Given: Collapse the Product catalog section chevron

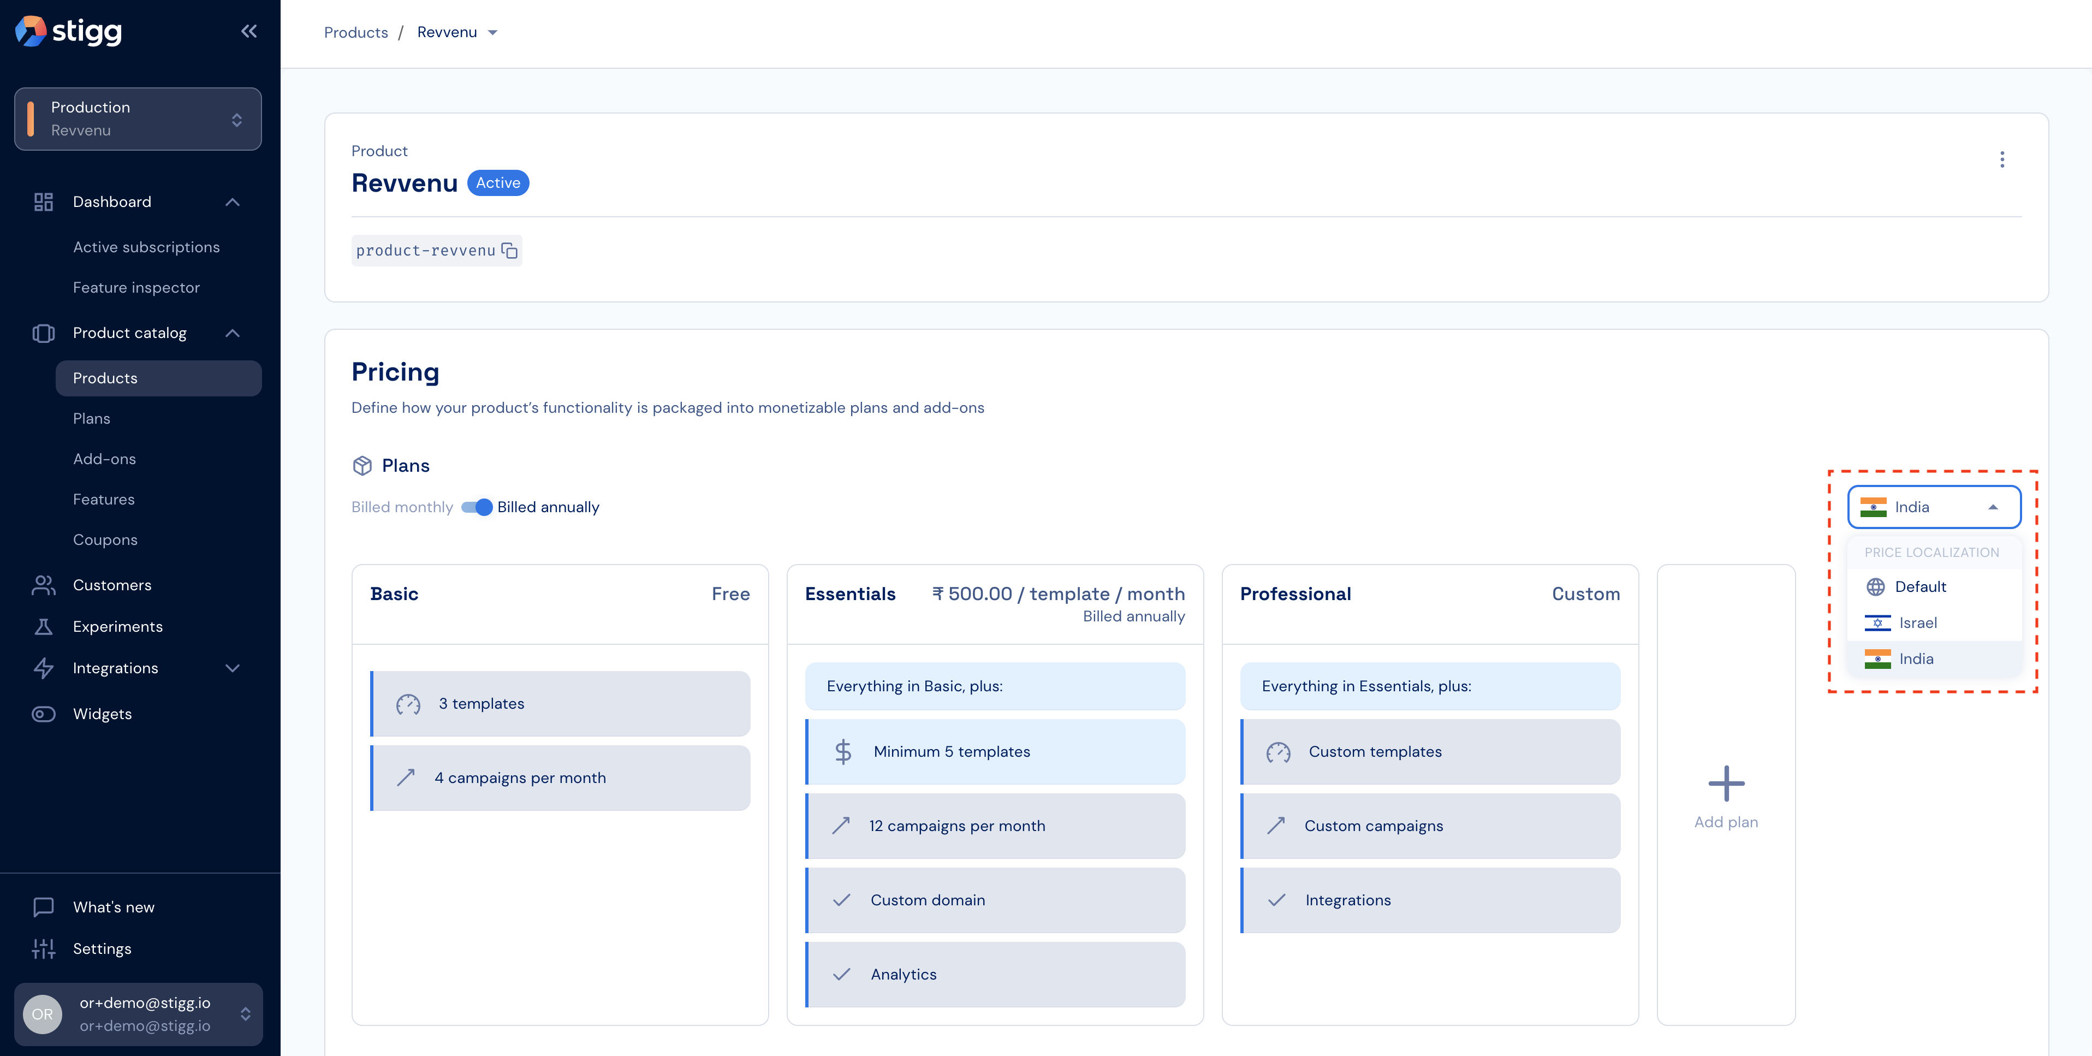Looking at the screenshot, I should pos(232,333).
